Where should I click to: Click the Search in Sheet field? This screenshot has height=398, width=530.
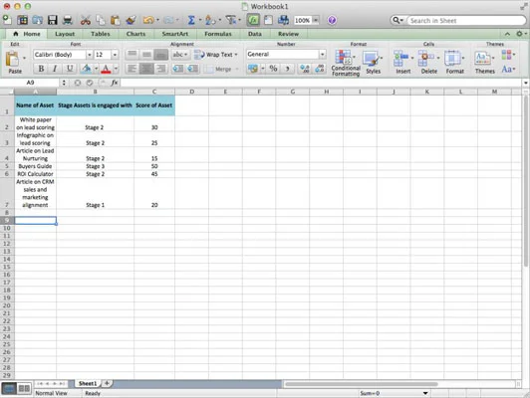[466, 21]
